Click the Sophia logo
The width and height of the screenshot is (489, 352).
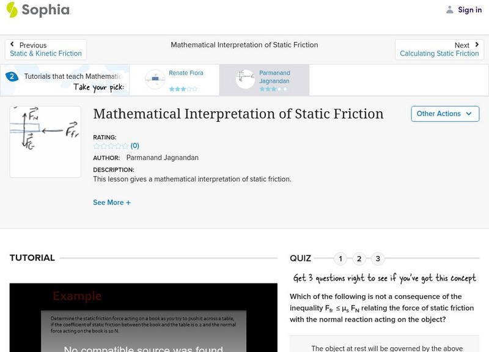35,10
